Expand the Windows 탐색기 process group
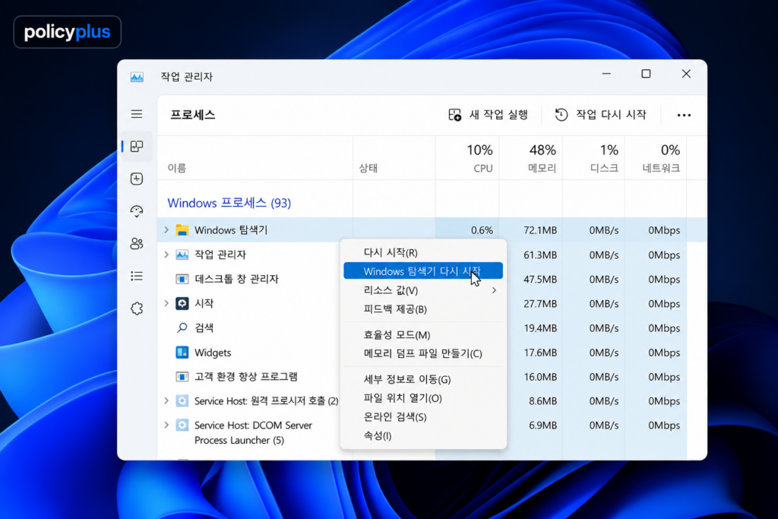Image resolution: width=778 pixels, height=519 pixels. (x=166, y=229)
